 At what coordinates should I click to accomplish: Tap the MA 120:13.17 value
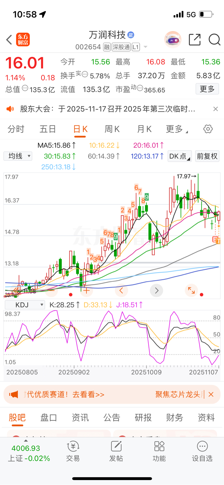point(147,156)
